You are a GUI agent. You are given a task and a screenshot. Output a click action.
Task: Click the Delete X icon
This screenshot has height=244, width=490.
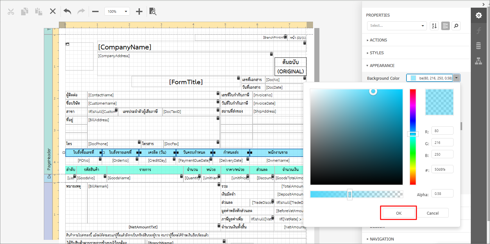coord(53,11)
